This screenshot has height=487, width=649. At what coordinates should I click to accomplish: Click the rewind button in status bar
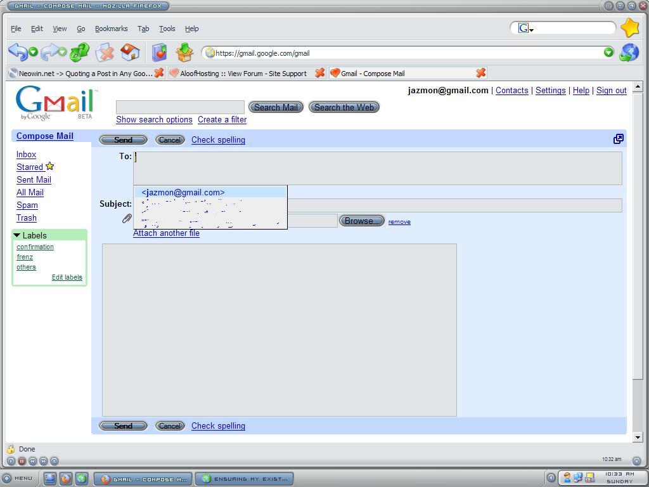(x=33, y=460)
